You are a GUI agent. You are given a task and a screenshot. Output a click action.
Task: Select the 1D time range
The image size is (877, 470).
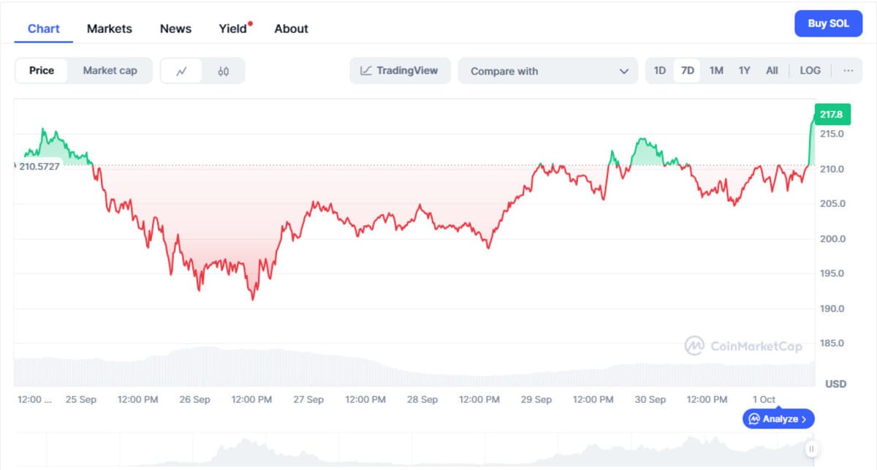click(x=660, y=71)
